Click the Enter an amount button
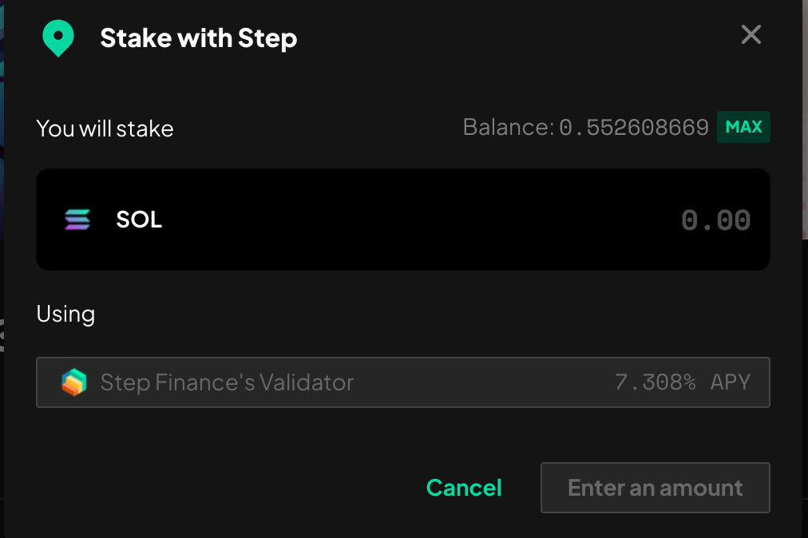This screenshot has width=808, height=538. [x=655, y=488]
